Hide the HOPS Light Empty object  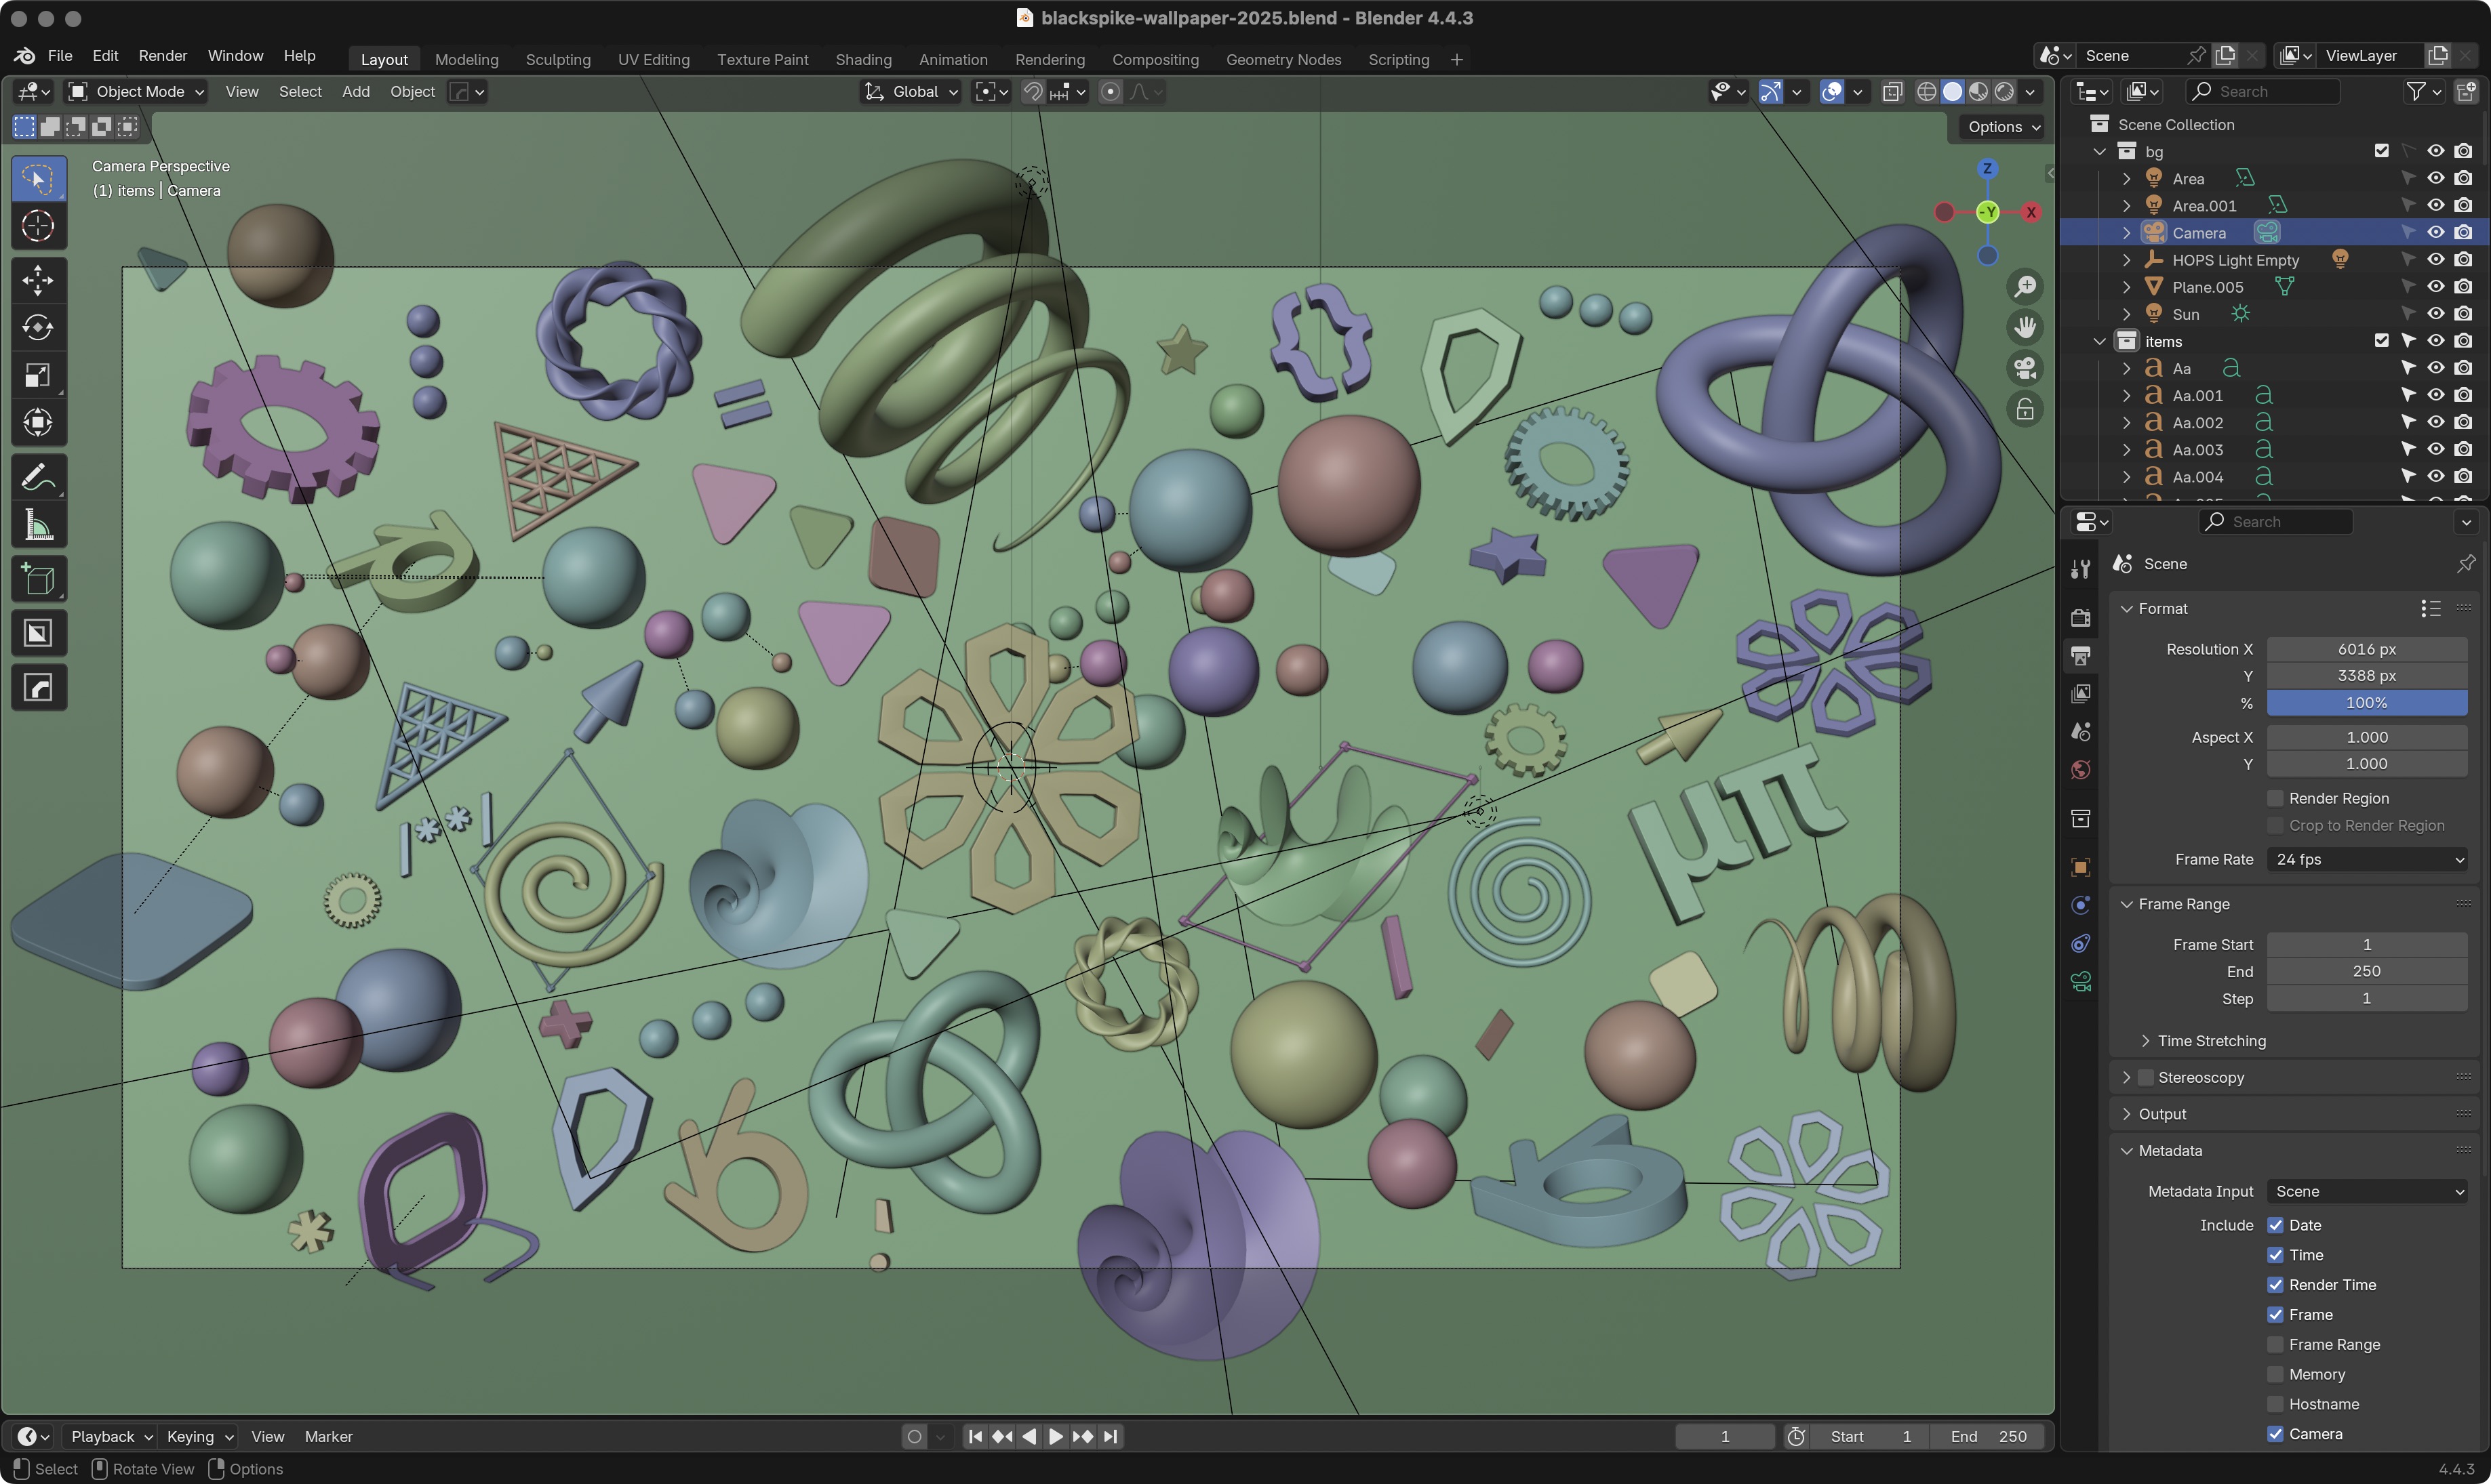[x=2435, y=259]
